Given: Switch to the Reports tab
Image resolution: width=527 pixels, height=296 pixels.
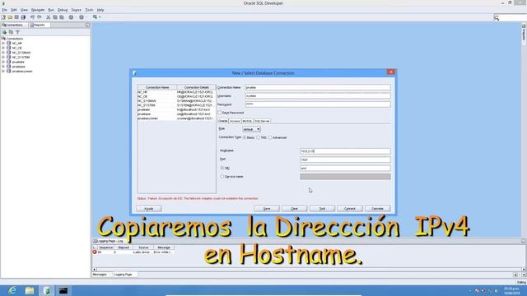Looking at the screenshot, I should (x=39, y=25).
